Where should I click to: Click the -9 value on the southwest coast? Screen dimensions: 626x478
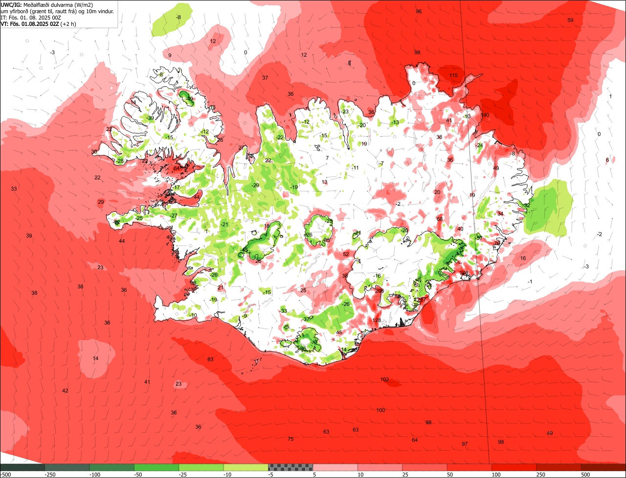(245, 316)
